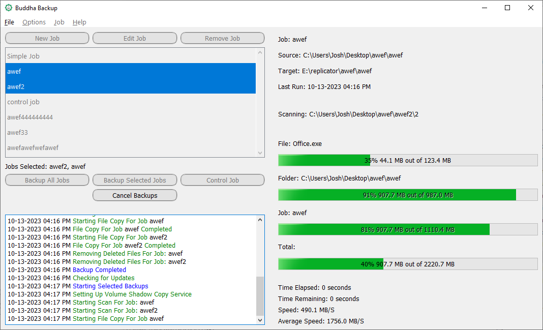Click the Control Job button

coord(222,180)
